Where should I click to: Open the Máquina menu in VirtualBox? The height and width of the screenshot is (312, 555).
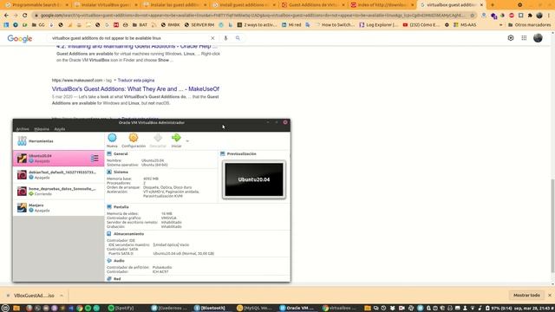[42, 129]
